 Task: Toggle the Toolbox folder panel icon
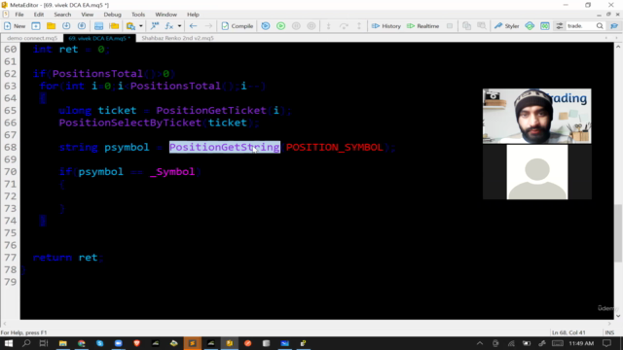coord(114,26)
